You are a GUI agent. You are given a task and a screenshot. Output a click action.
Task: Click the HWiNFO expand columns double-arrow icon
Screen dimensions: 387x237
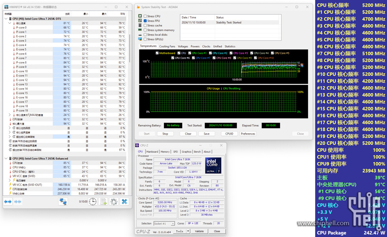coord(8,202)
